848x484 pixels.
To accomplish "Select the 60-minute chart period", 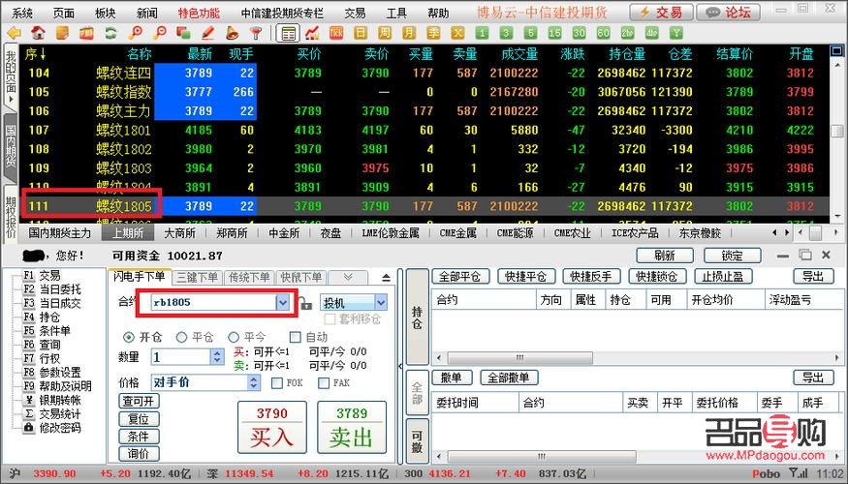I will click(x=604, y=34).
